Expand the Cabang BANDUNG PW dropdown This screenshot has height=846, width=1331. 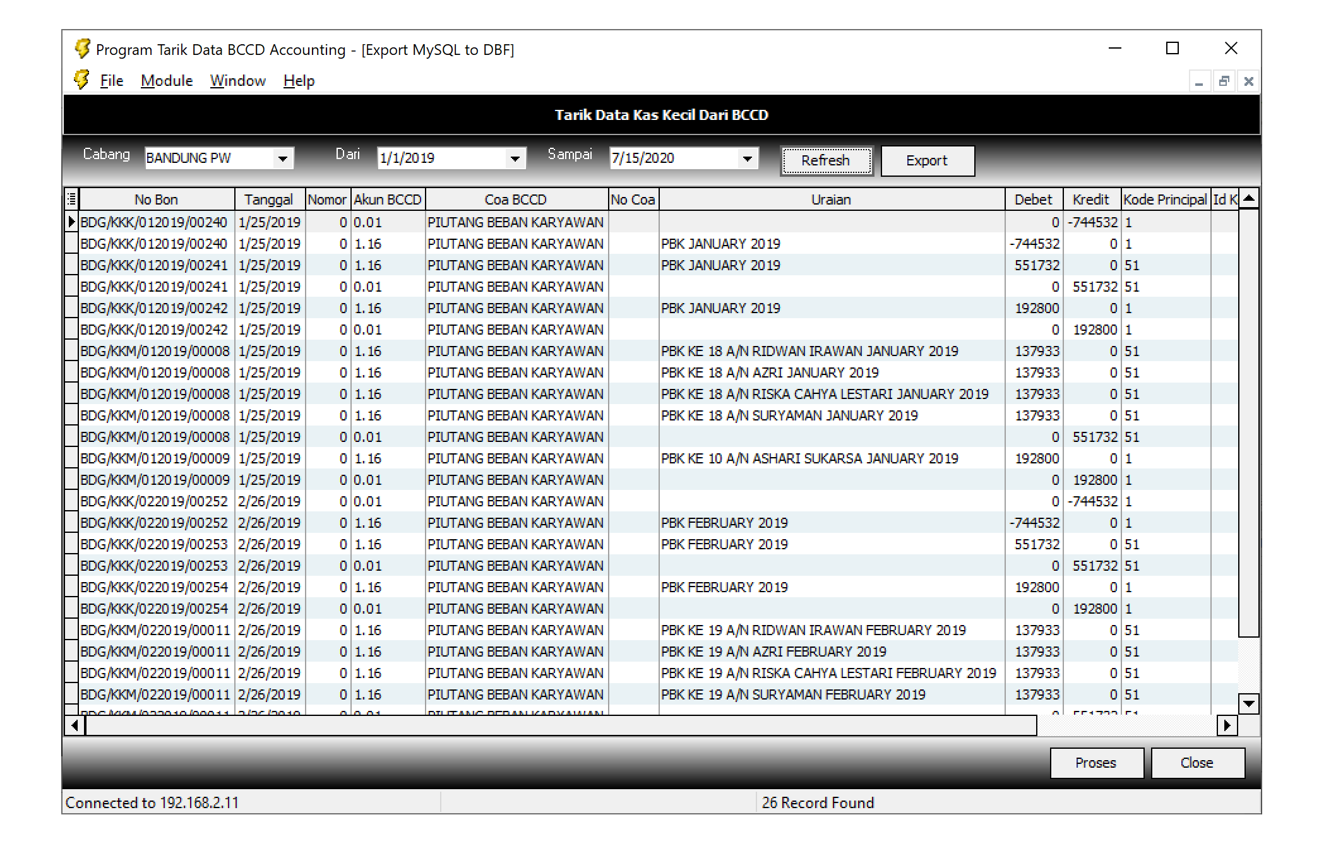pyautogui.click(x=283, y=158)
